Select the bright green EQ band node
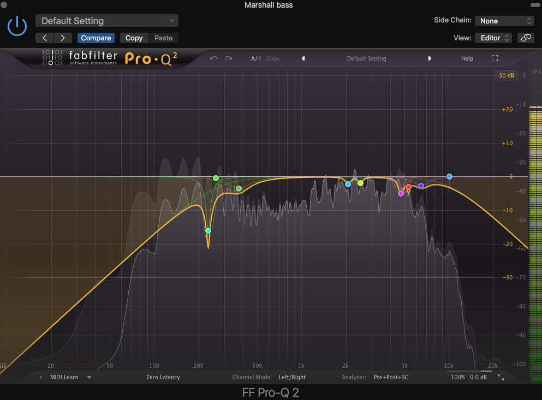The image size is (542, 400). pyautogui.click(x=216, y=178)
